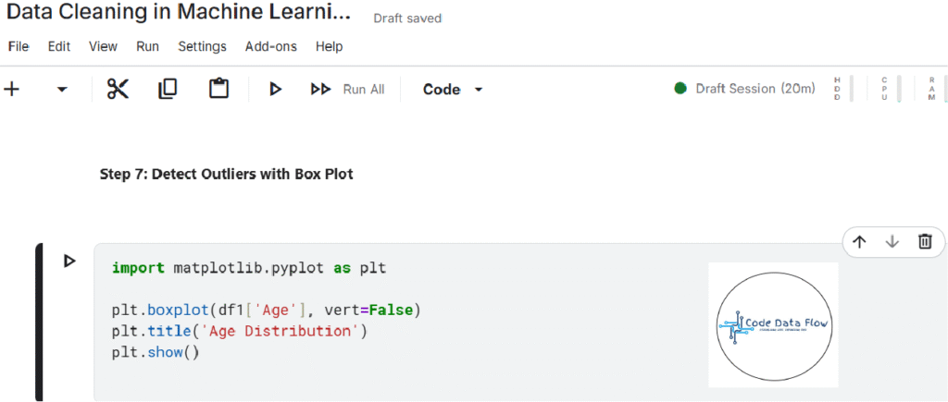948x402 pixels.
Task: Click the add cell plus icon
Action: pyautogui.click(x=12, y=90)
